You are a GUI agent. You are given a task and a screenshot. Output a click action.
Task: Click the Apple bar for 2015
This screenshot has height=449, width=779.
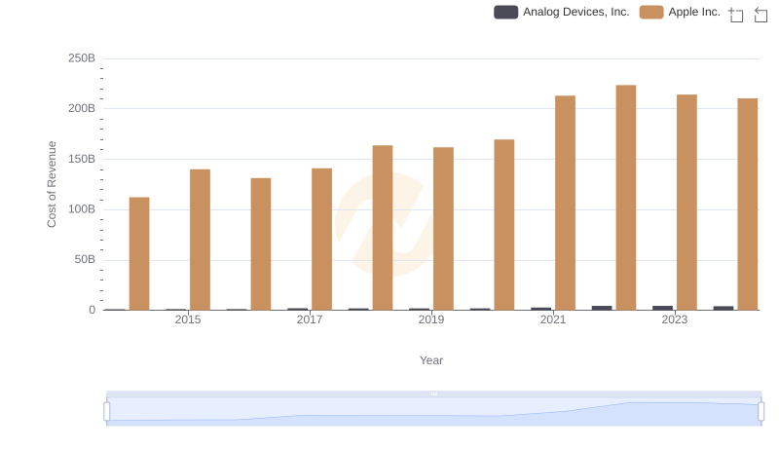click(201, 240)
